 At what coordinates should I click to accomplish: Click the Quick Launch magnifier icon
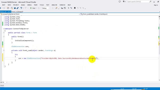coord(150,2)
